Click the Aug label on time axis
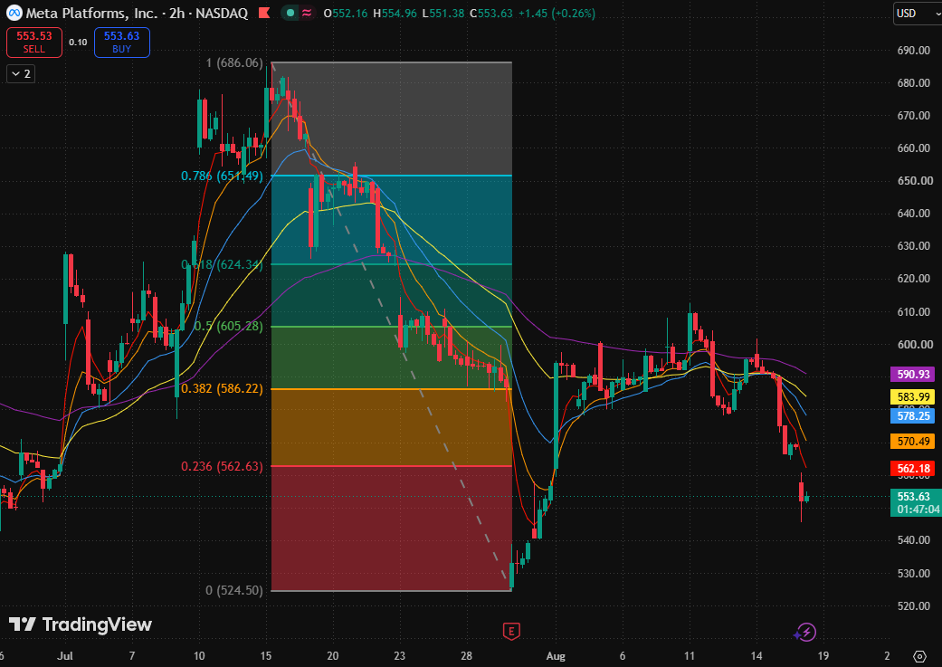The height and width of the screenshot is (667, 942). [556, 656]
